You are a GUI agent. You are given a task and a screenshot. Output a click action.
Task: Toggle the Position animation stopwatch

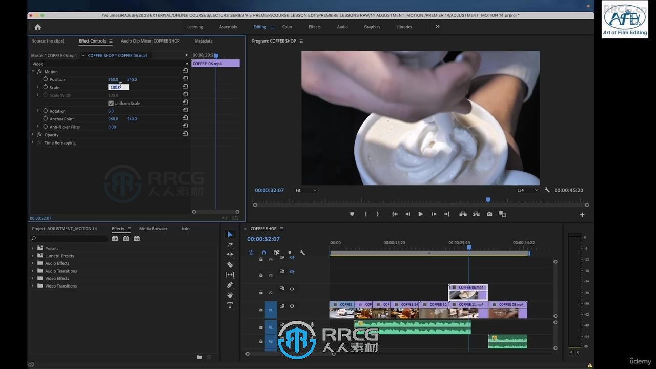pos(46,79)
